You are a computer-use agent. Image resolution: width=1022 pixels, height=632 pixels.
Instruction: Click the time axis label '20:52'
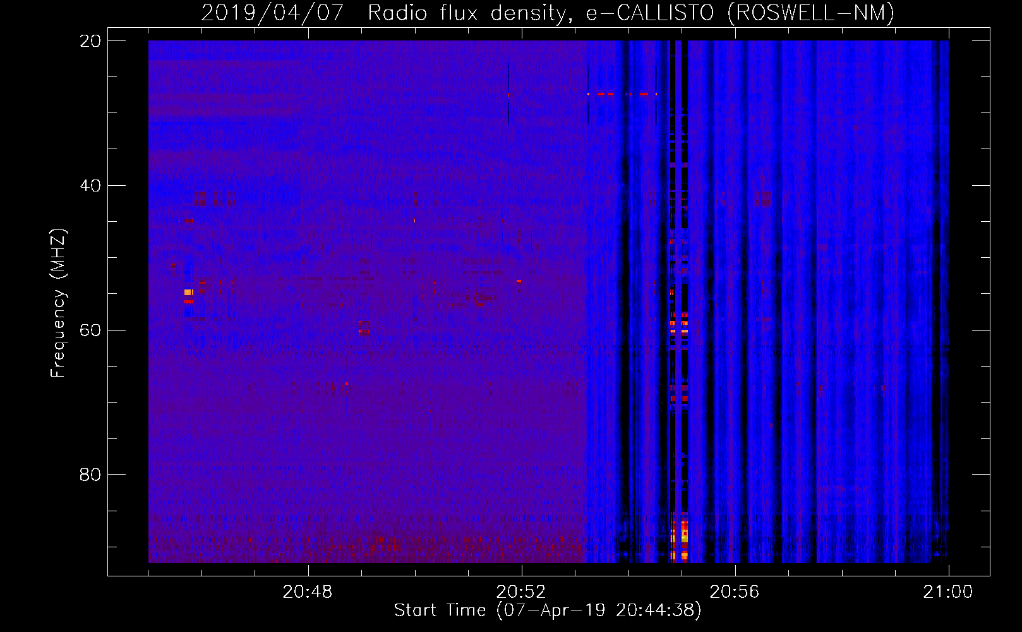point(521,592)
